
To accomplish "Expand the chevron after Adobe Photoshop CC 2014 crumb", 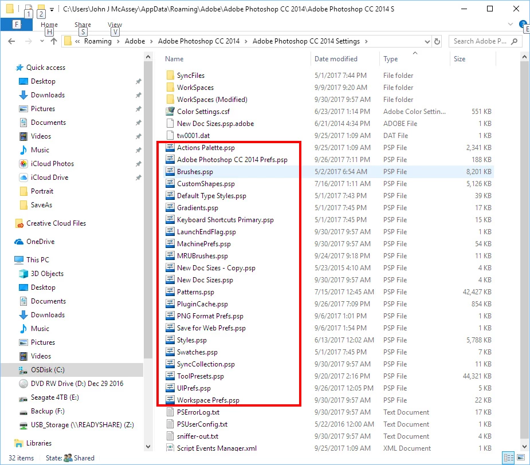I will coord(246,42).
